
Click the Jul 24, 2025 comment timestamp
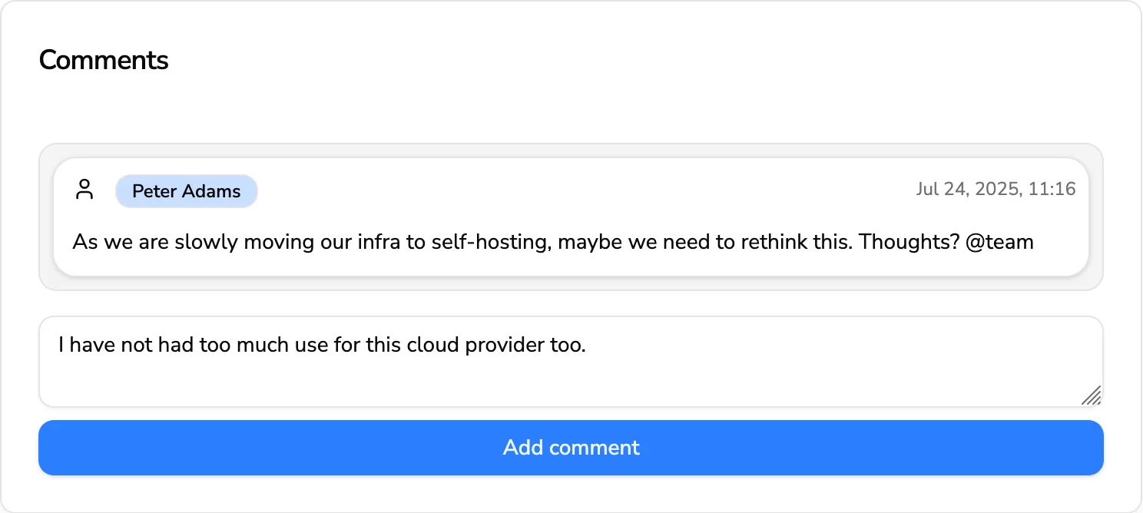pyautogui.click(x=996, y=189)
